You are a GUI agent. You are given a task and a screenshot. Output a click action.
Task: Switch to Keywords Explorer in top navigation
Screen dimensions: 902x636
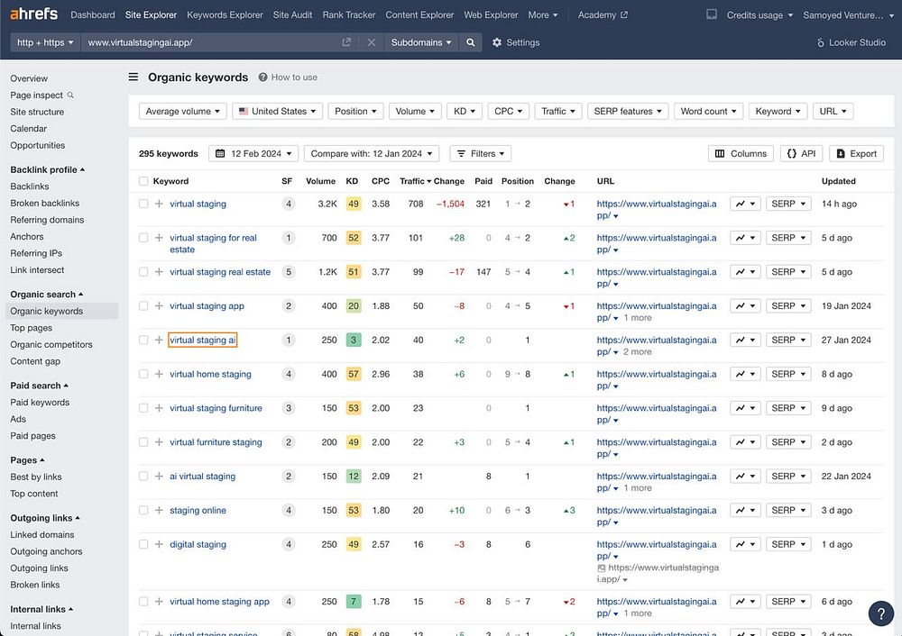[x=225, y=15]
